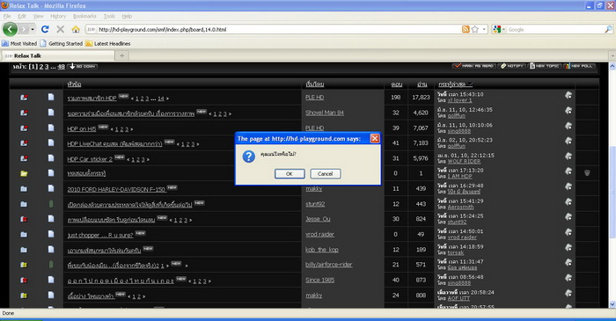The width and height of the screenshot is (616, 321).
Task: Click the browser Back button
Action: pos(10,29)
